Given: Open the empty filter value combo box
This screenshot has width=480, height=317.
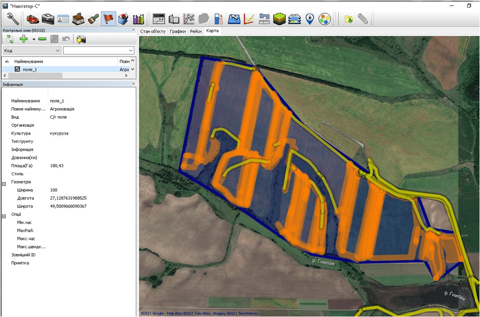Looking at the screenshot, I should [130, 51].
